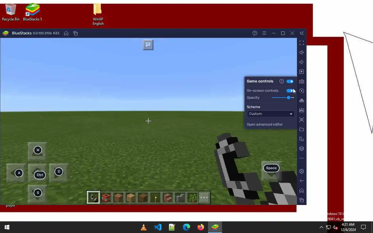This screenshot has height=233, width=373.
Task: Click the cursor lock icon in sidebar
Action: click(302, 72)
